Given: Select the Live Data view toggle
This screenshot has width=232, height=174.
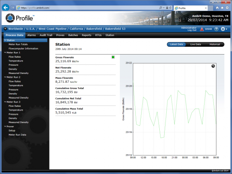Looking at the screenshot, I should 195,44.
